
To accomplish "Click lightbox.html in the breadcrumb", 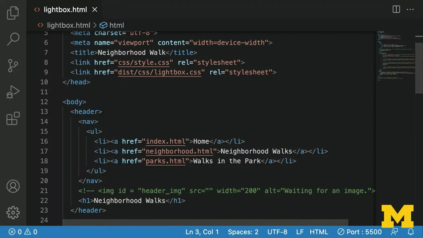I will pyautogui.click(x=69, y=25).
